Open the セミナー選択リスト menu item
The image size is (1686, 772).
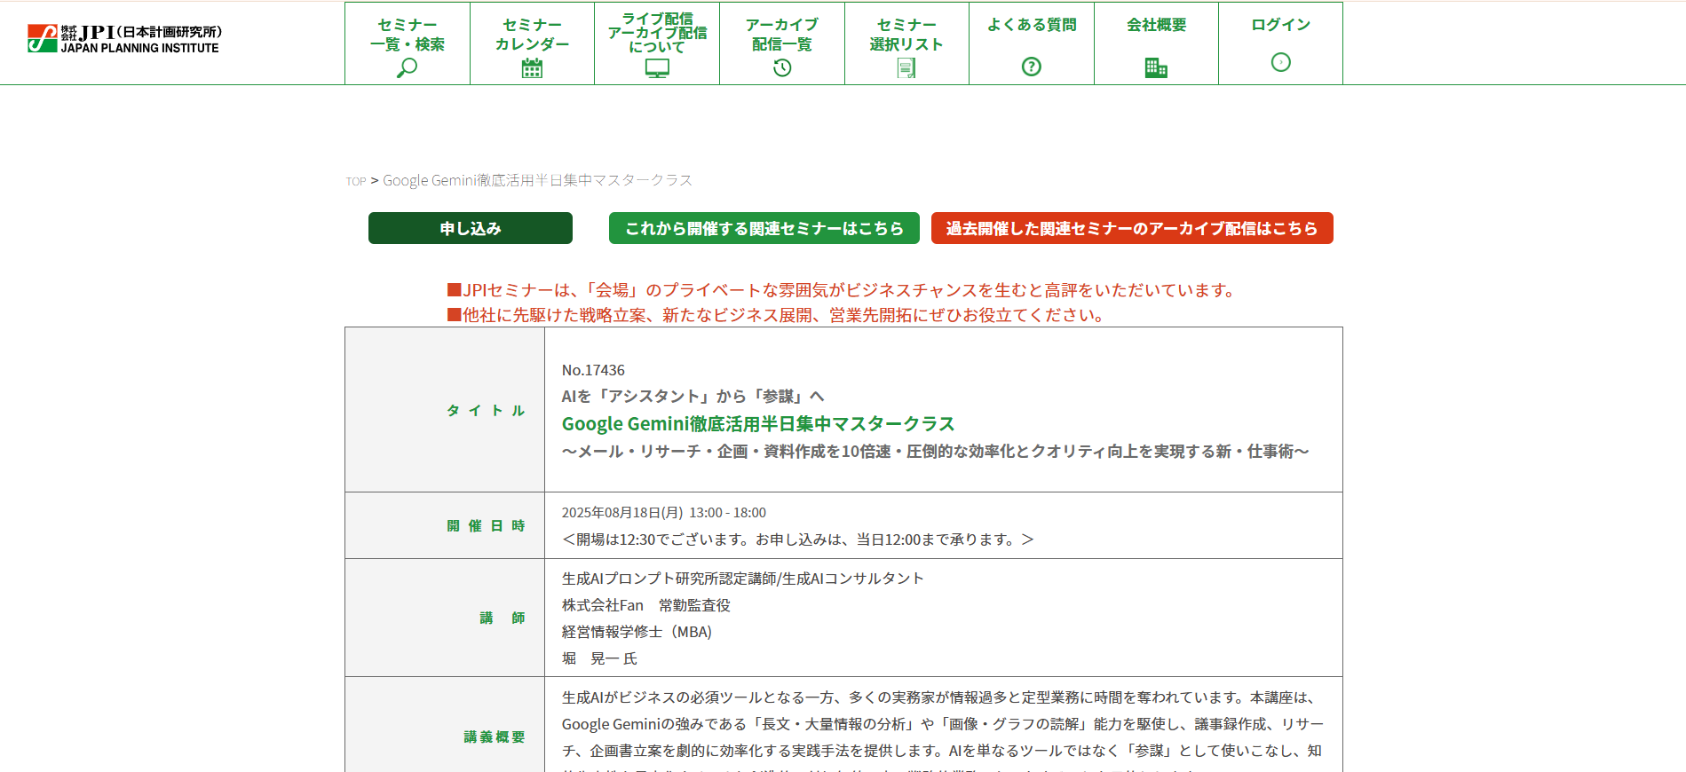point(906,43)
